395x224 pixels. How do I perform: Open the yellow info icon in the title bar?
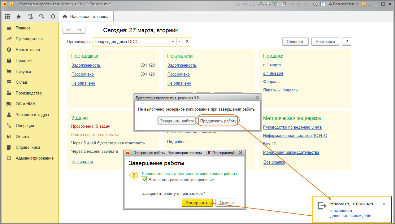pyautogui.click(x=364, y=4)
